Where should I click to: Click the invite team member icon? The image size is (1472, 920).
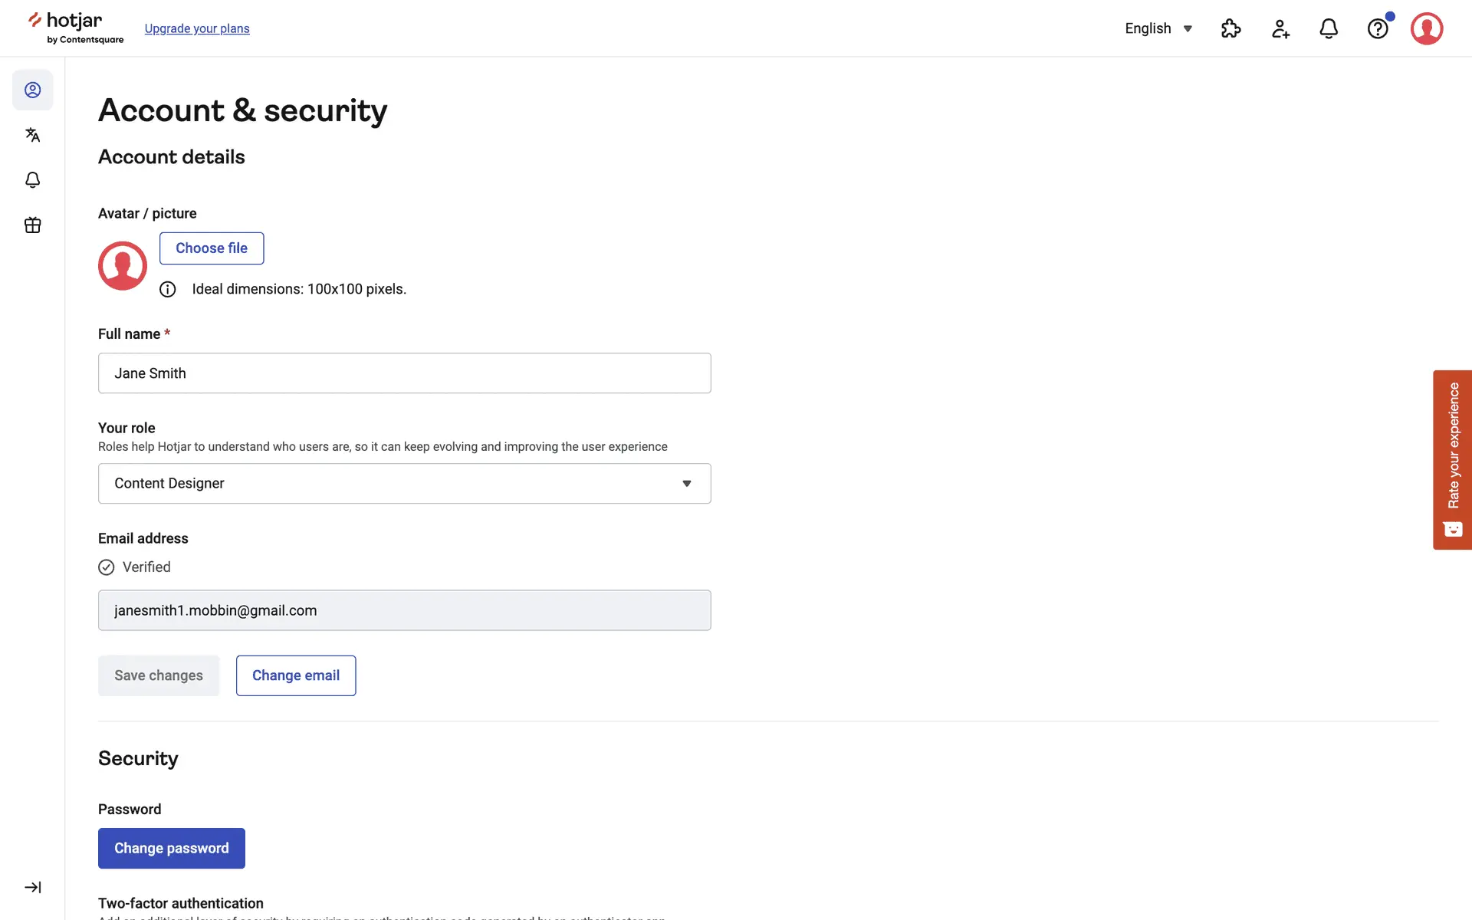point(1280,28)
